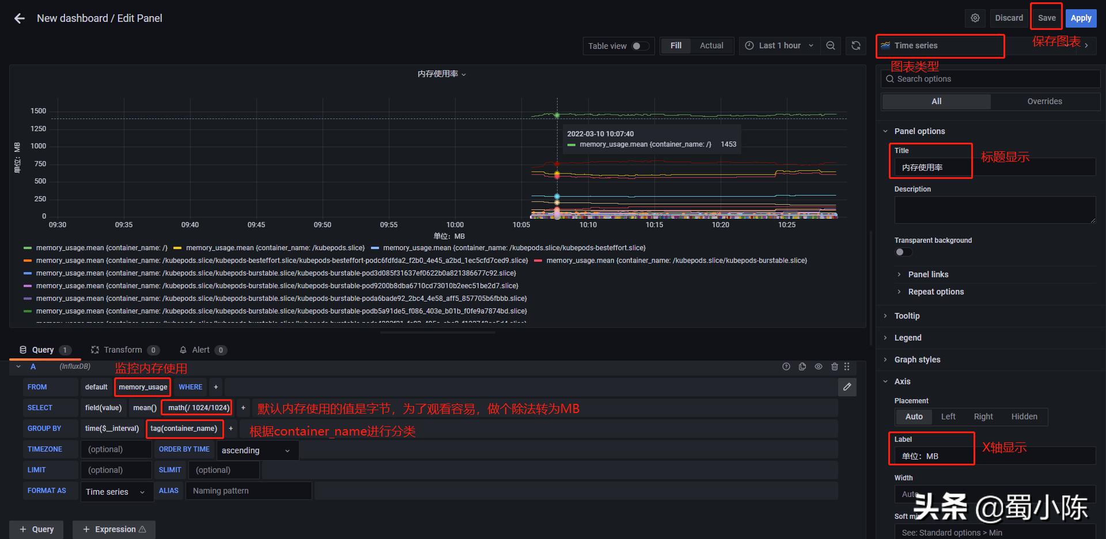Hide query A with the eye icon
This screenshot has width=1106, height=539.
pyautogui.click(x=819, y=366)
